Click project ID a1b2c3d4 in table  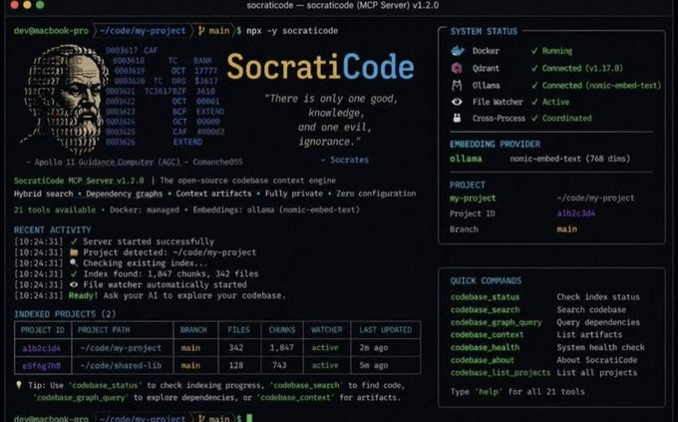(42, 348)
